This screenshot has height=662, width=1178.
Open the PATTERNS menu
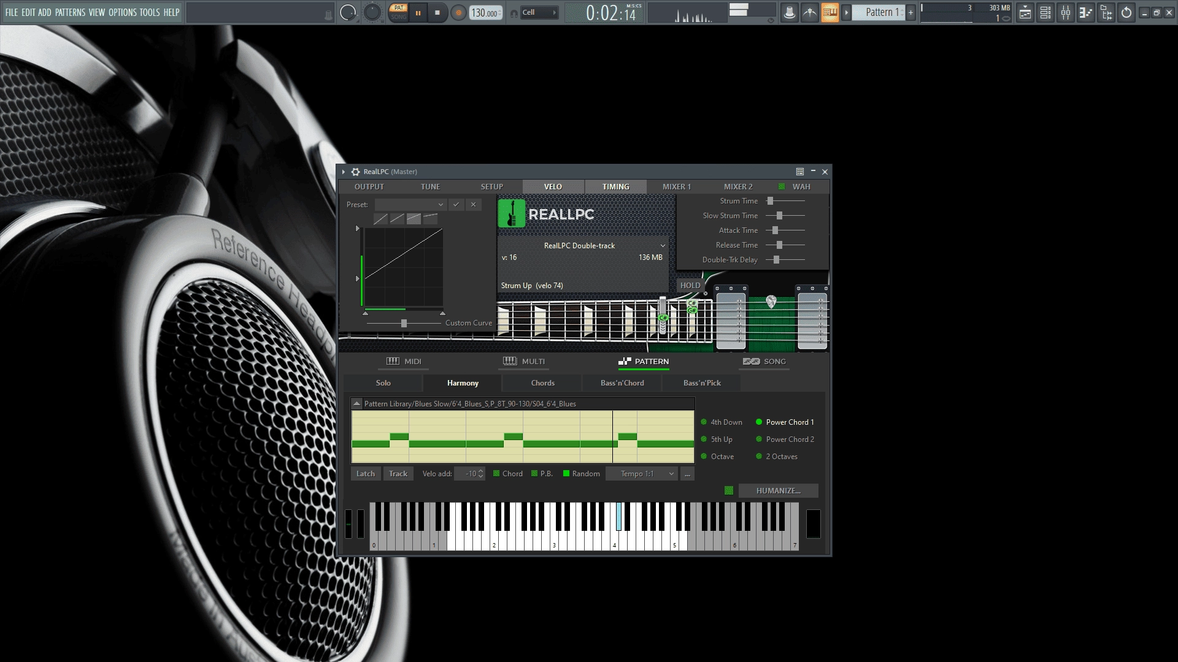coord(70,12)
